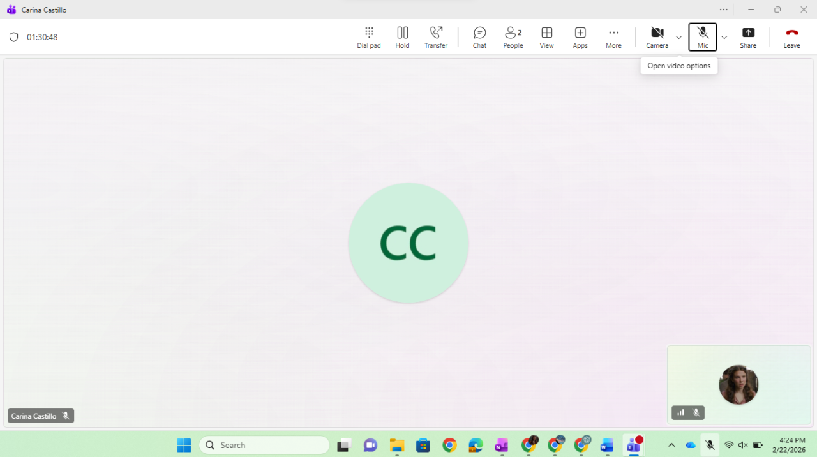The height and width of the screenshot is (457, 817).
Task: Open the Apps menu in call toolbar
Action: point(580,38)
